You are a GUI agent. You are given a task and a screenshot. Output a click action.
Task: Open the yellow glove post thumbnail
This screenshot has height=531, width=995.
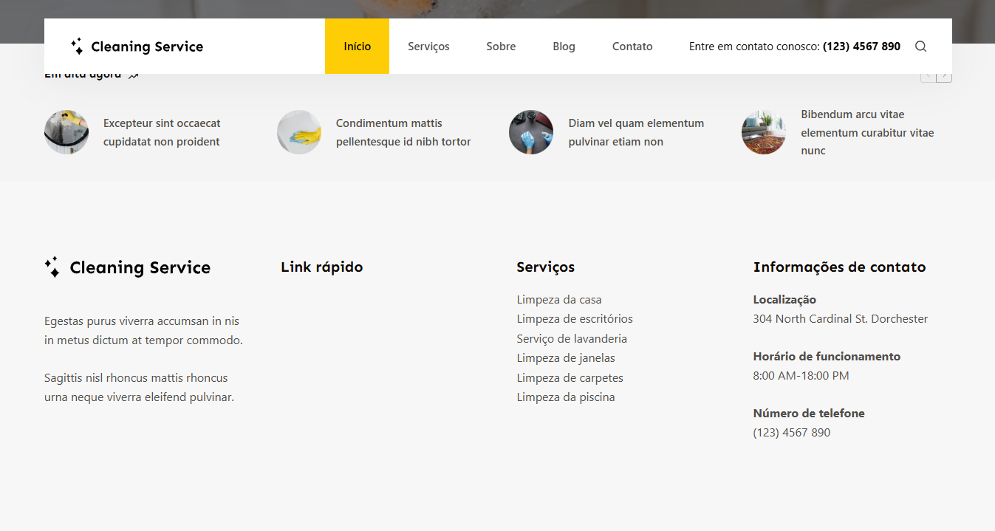[x=299, y=132]
